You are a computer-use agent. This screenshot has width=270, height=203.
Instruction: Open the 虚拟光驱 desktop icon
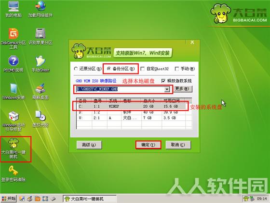pyautogui.click(x=40, y=119)
